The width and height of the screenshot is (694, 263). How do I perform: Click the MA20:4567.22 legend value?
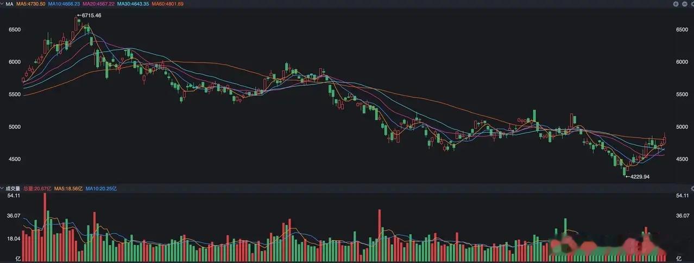pos(98,4)
